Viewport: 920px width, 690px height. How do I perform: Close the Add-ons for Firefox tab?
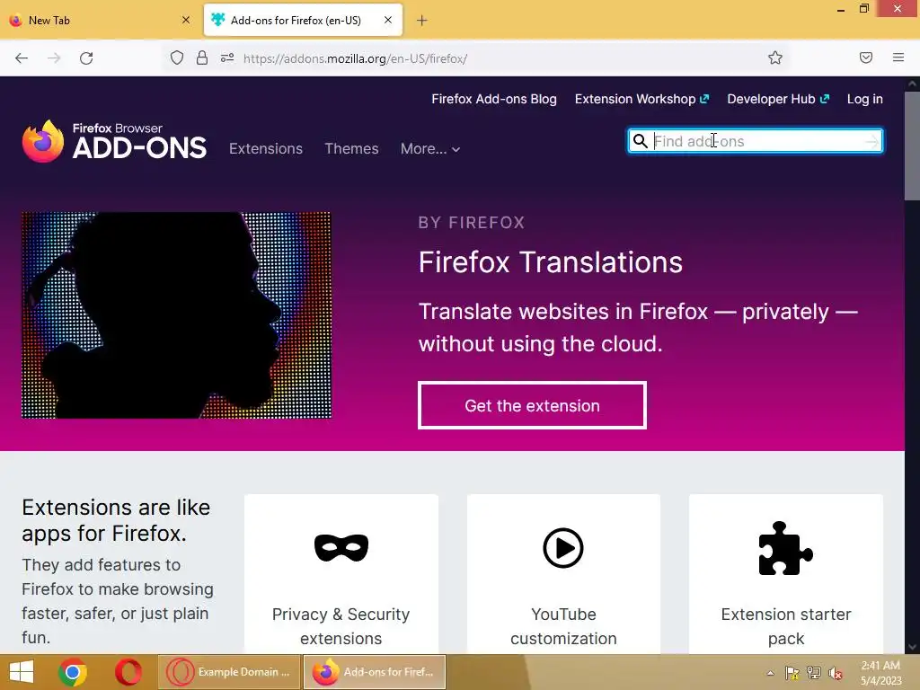388,20
